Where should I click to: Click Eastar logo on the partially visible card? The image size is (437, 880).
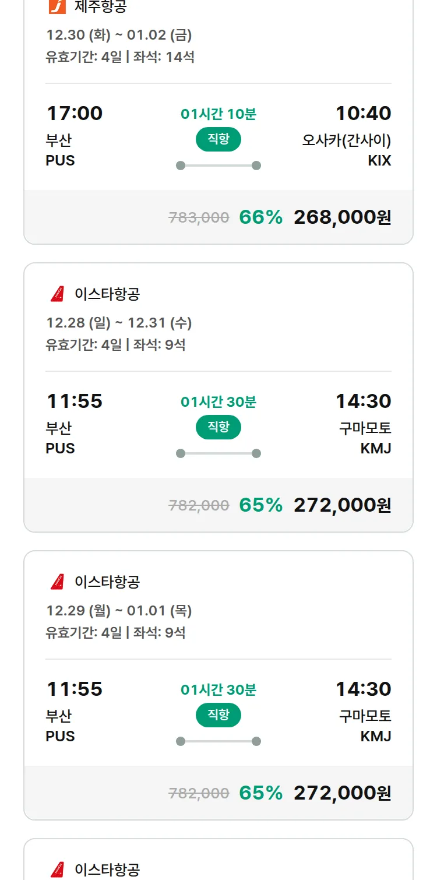click(x=57, y=870)
